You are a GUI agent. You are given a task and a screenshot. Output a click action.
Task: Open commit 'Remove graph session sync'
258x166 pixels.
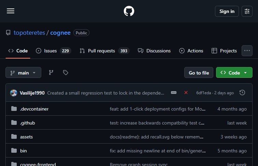(x=139, y=164)
